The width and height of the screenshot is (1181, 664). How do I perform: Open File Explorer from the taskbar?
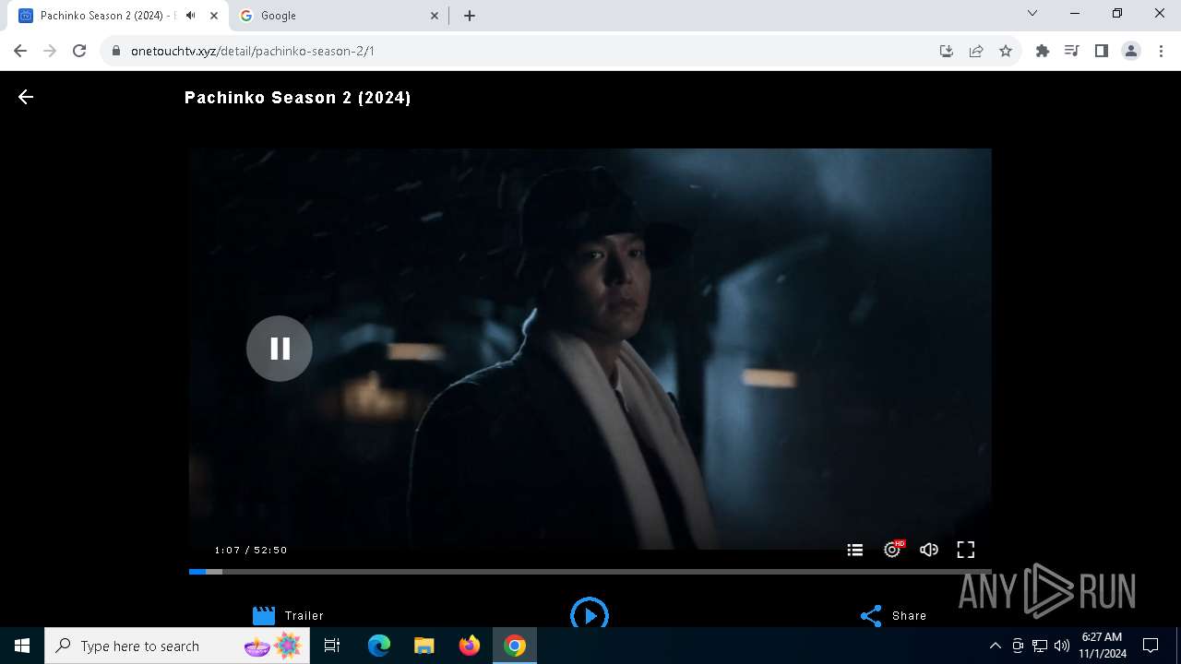pyautogui.click(x=423, y=646)
